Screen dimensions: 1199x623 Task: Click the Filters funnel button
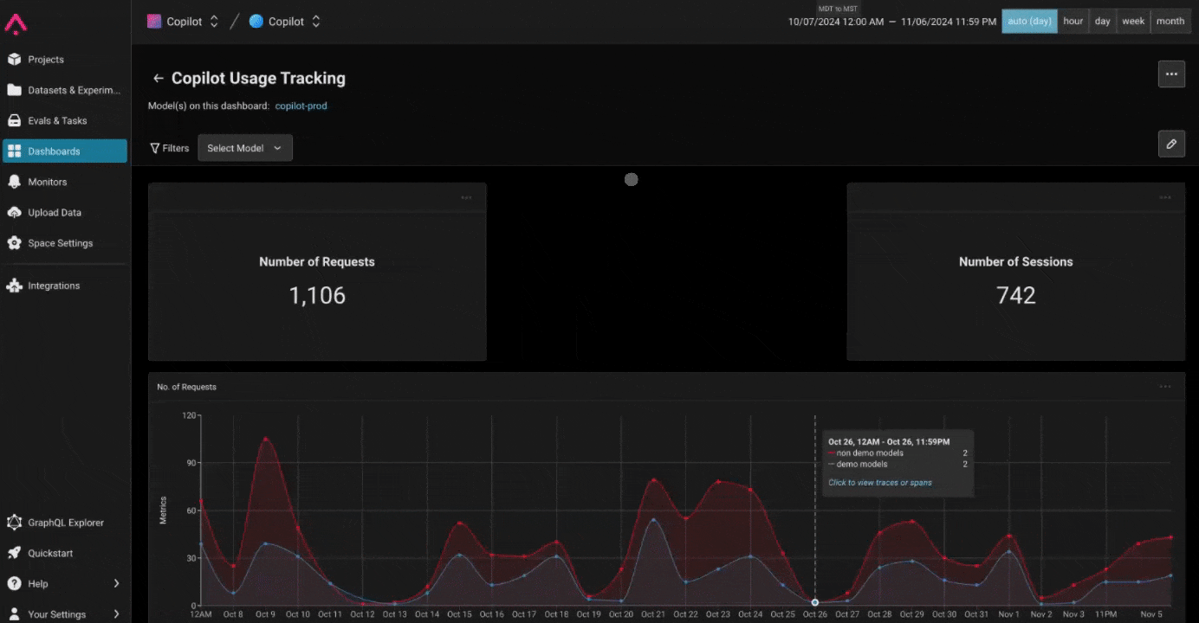(x=170, y=148)
